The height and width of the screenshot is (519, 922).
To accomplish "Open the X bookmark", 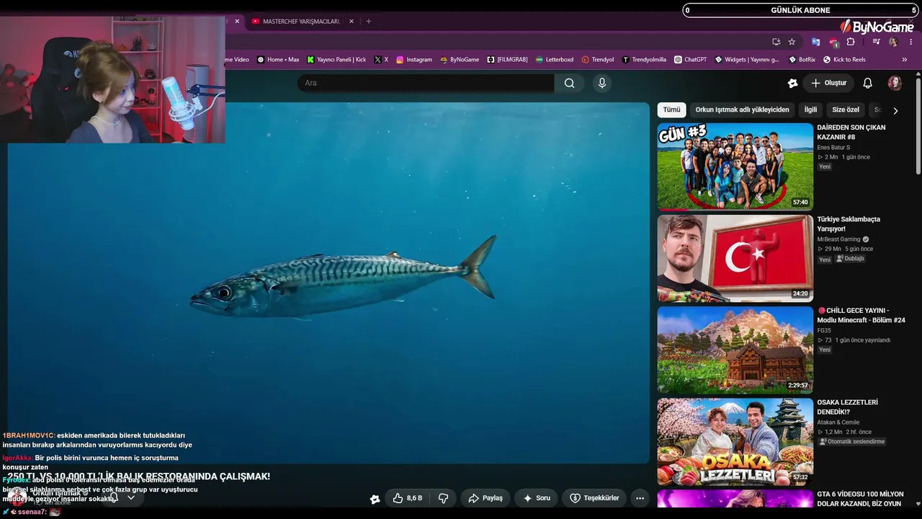I will [x=381, y=60].
